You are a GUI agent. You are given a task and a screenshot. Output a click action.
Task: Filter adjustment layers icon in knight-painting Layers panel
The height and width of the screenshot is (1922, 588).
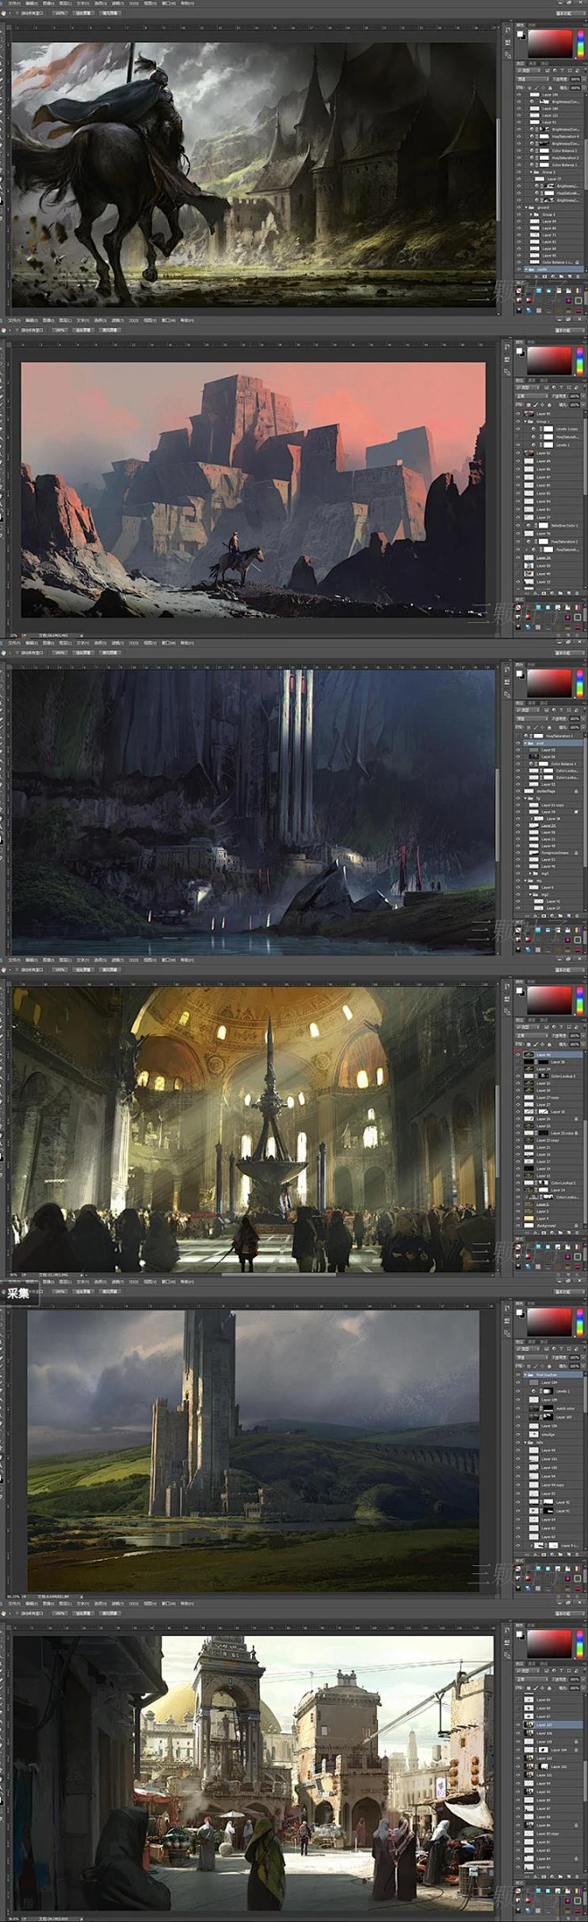(555, 71)
